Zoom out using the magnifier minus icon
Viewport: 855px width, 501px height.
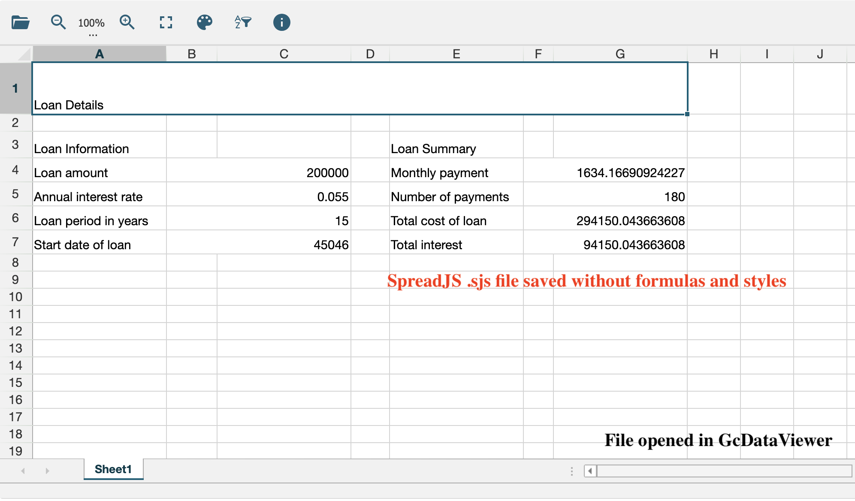57,22
